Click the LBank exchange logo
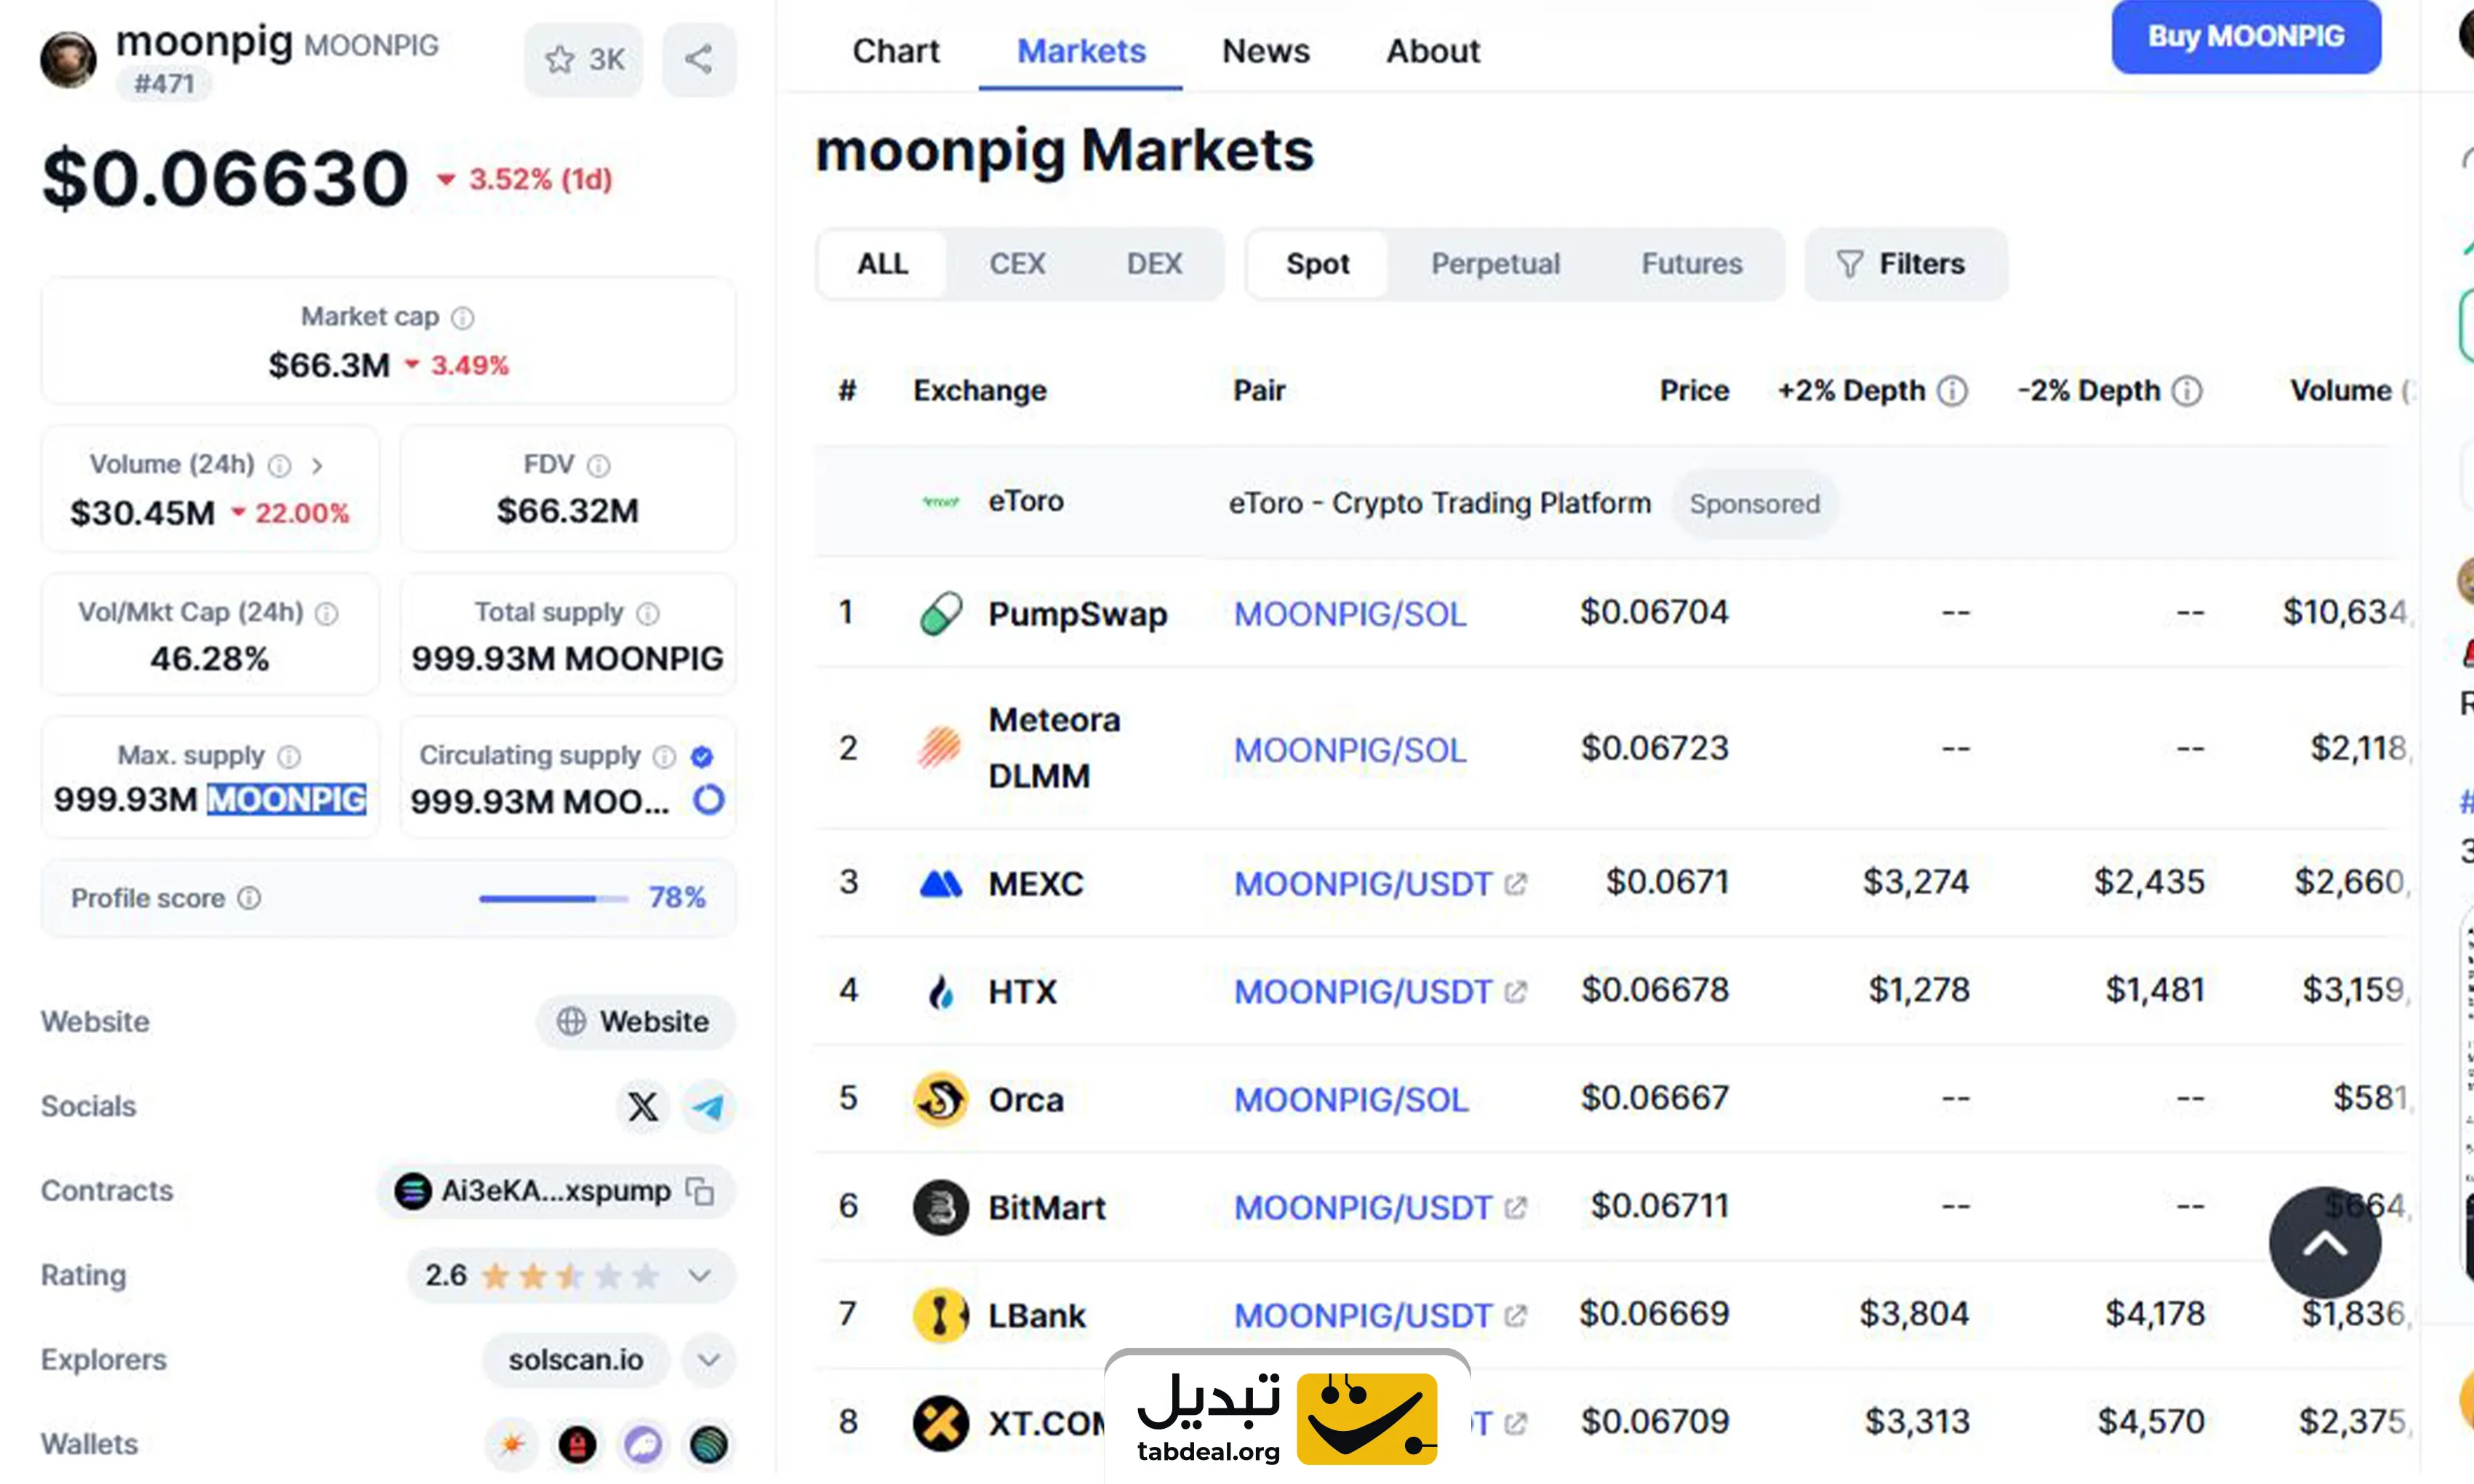This screenshot has width=2474, height=1484. [940, 1315]
